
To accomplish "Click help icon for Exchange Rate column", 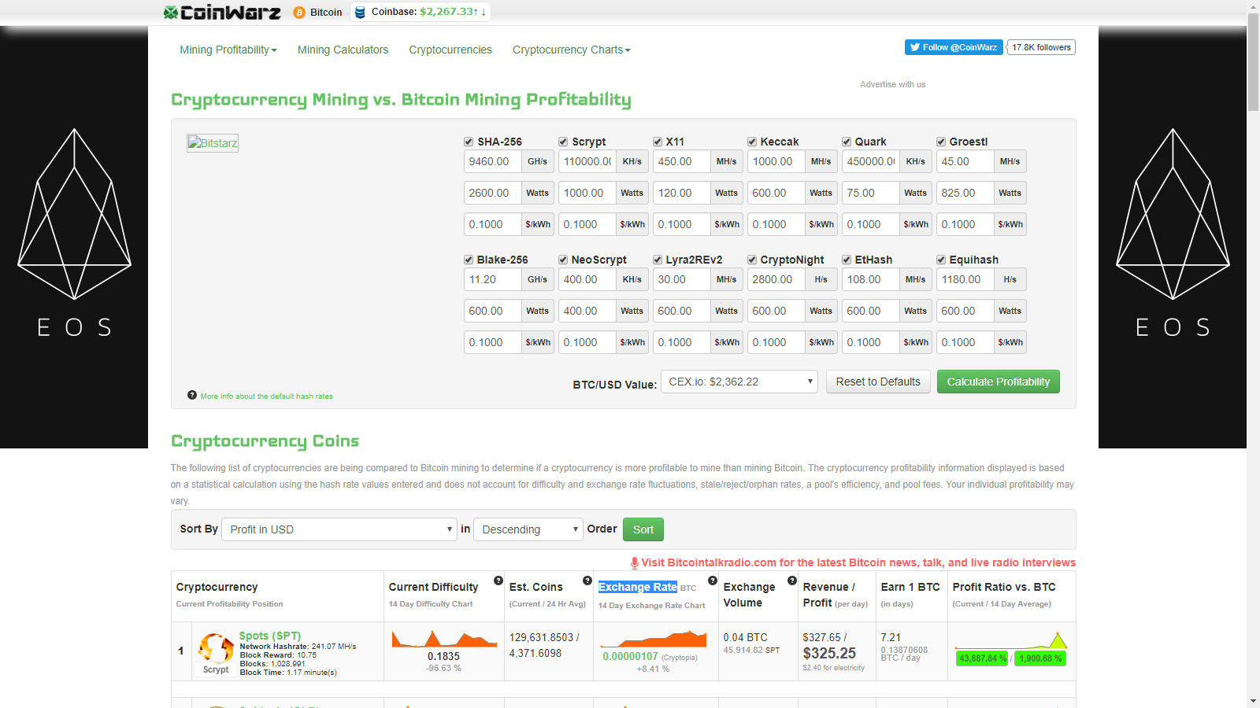I will coord(713,581).
